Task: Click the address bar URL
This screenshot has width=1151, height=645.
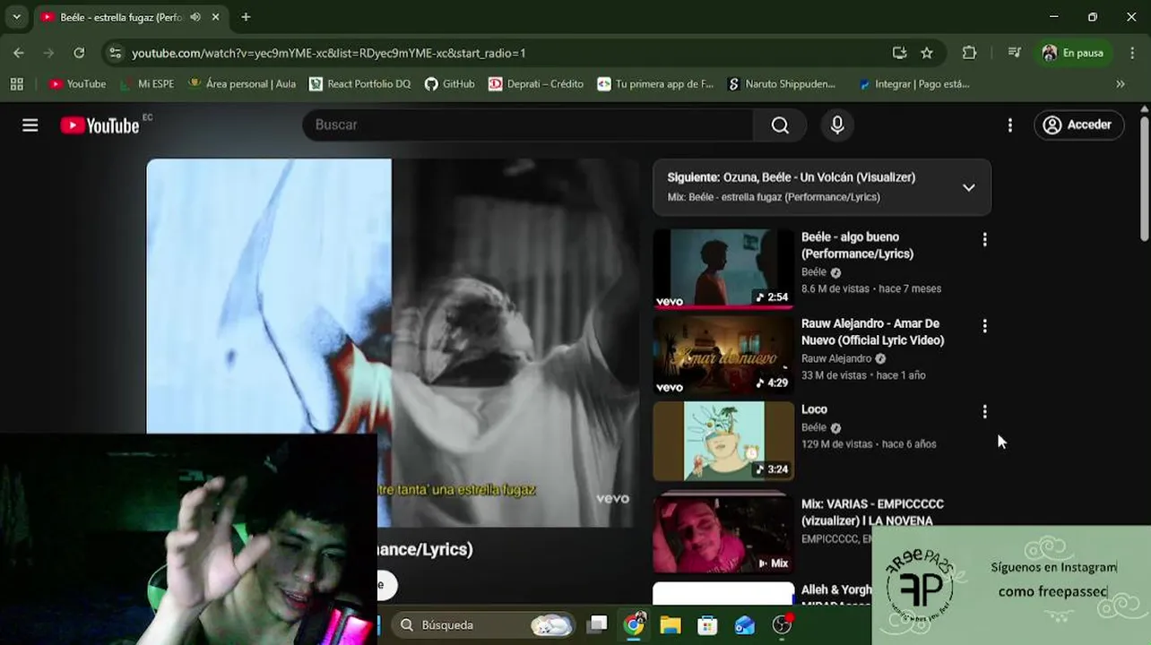Action: pos(328,53)
